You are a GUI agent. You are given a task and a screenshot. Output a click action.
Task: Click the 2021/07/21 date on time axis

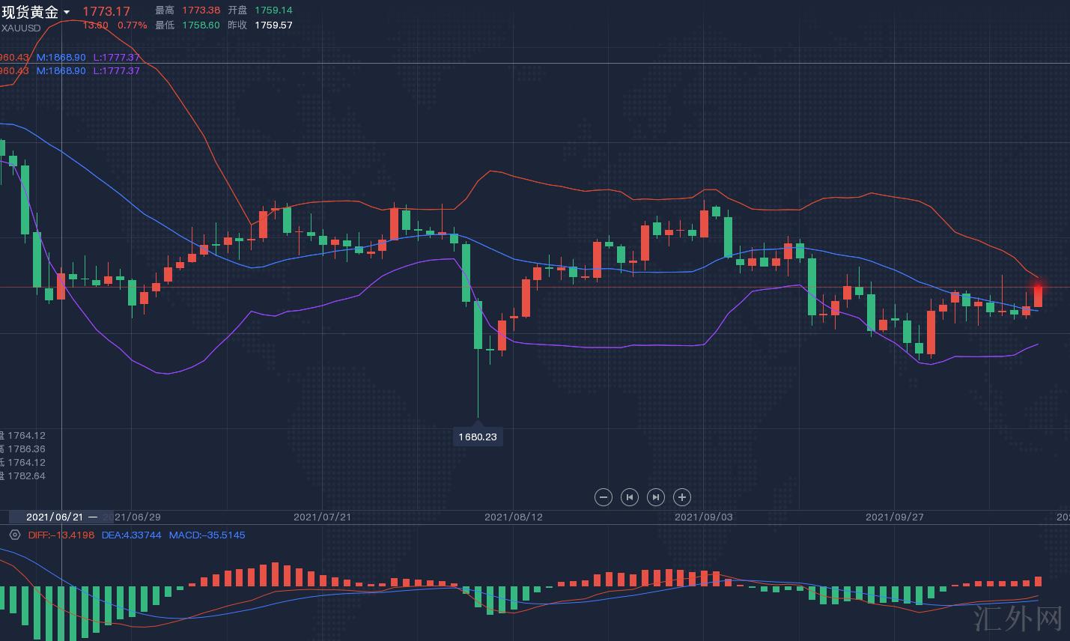coord(322,517)
